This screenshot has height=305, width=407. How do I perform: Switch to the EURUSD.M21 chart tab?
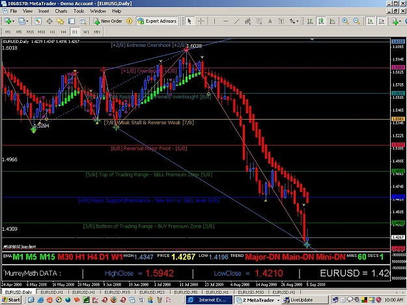(152, 292)
